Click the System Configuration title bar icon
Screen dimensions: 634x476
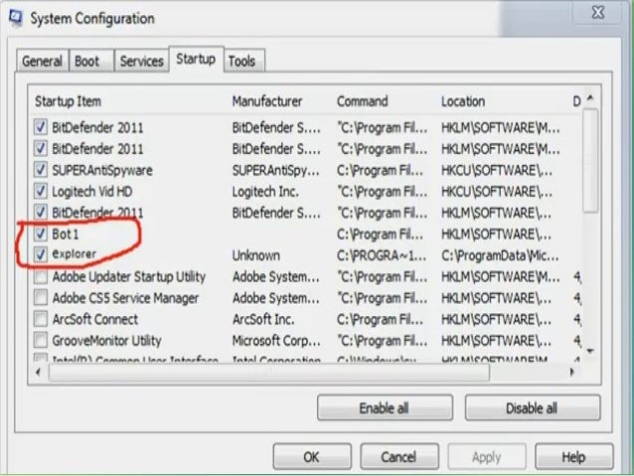point(16,18)
